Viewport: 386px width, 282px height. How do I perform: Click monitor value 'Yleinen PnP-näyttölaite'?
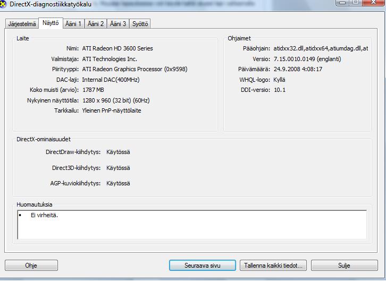112,110
